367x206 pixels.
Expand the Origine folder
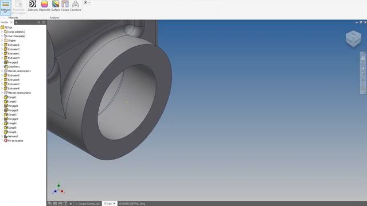(2, 41)
